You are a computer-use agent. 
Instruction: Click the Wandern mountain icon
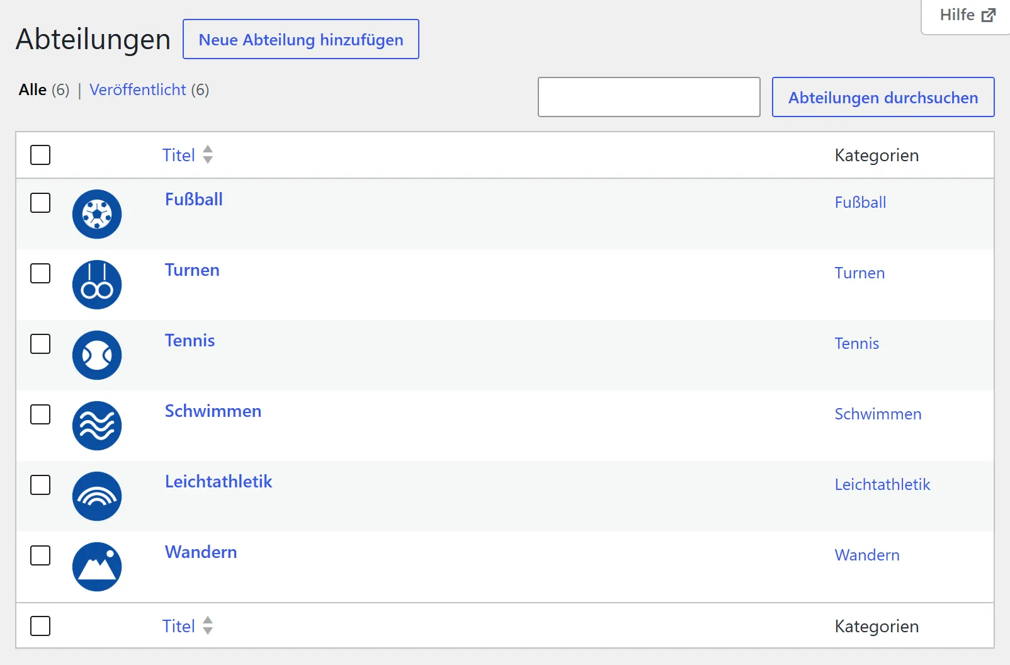97,567
